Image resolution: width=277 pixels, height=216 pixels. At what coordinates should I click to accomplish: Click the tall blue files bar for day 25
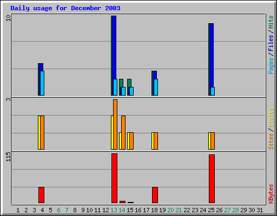pyautogui.click(x=212, y=55)
